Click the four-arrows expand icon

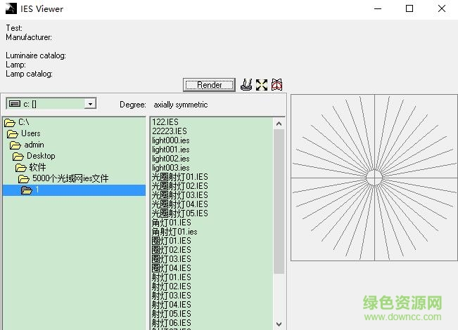262,85
